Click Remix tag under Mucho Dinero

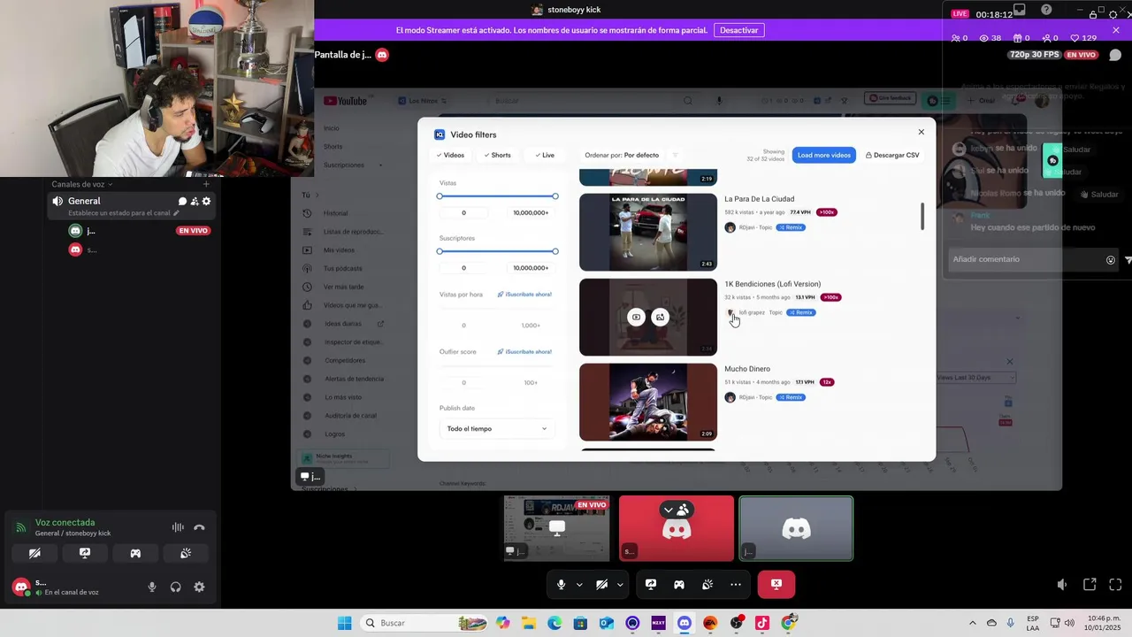792,397
